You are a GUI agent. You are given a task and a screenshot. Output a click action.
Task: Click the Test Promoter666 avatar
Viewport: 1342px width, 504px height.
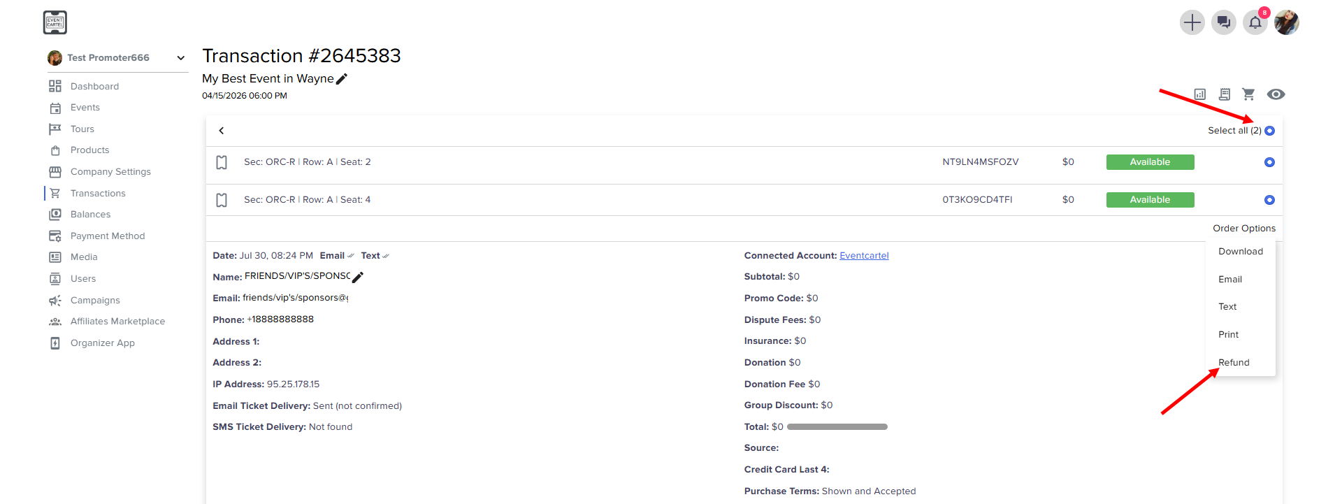click(55, 58)
